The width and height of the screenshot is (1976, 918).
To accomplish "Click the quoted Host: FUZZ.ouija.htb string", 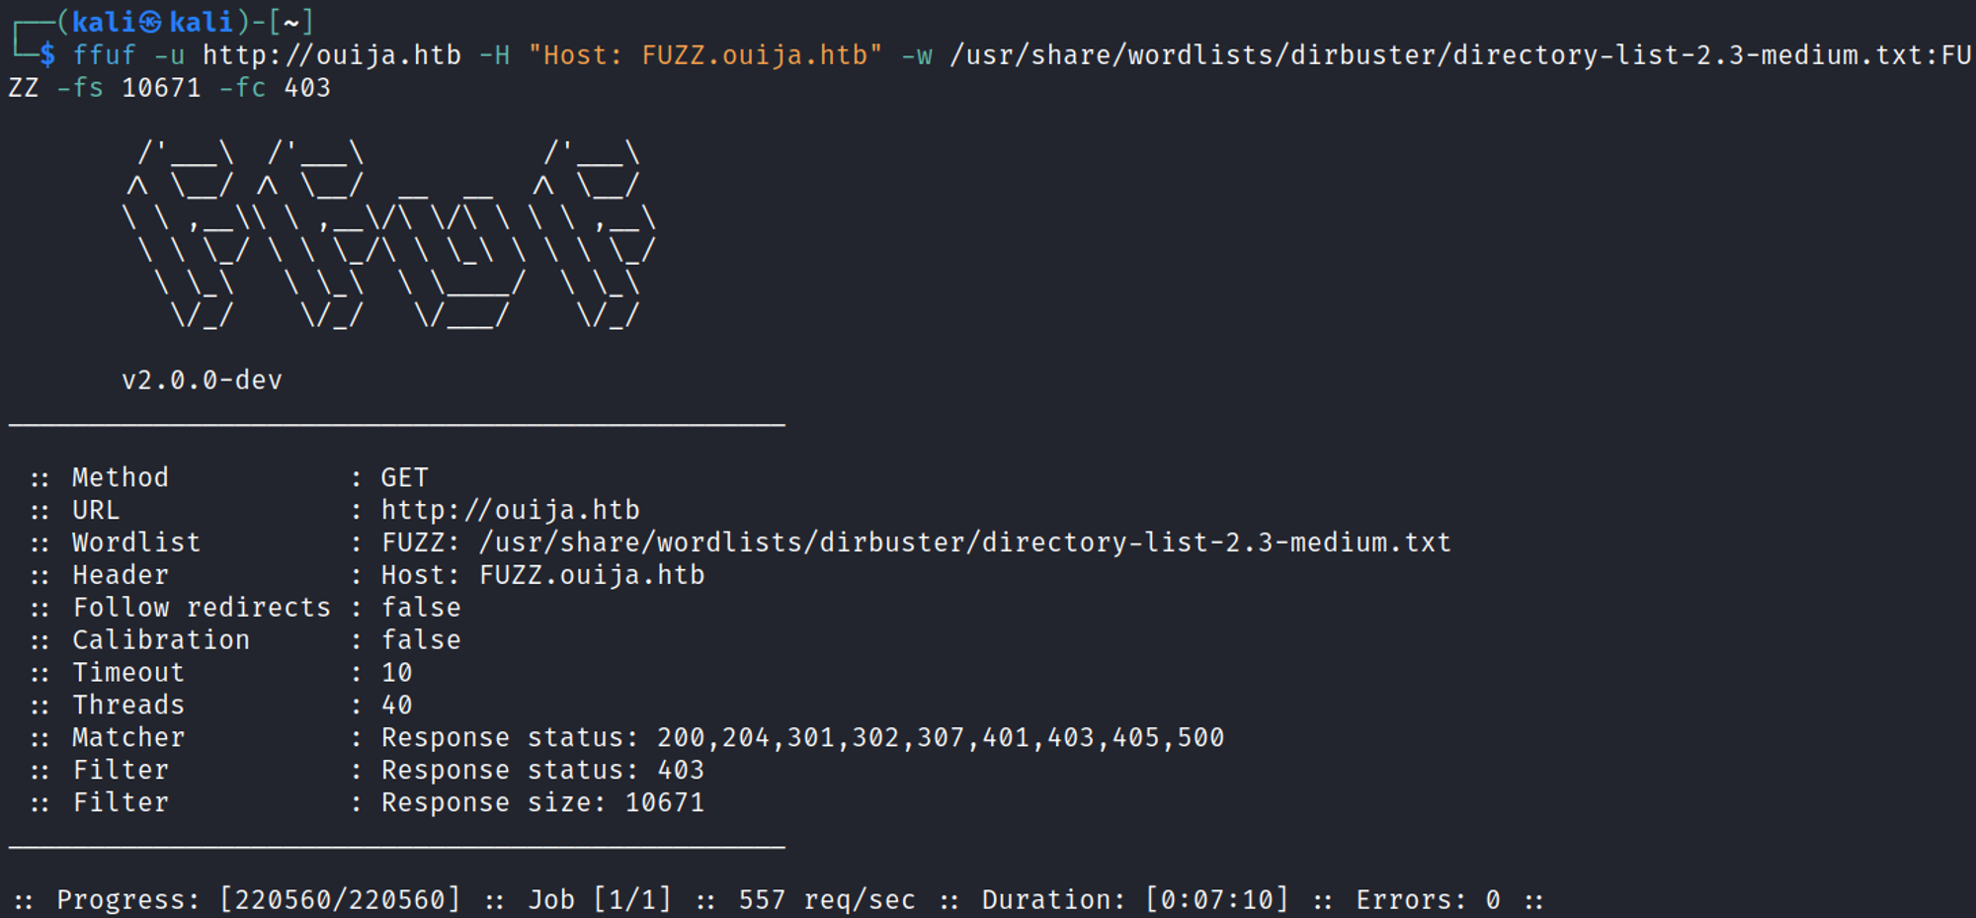I will 704,55.
